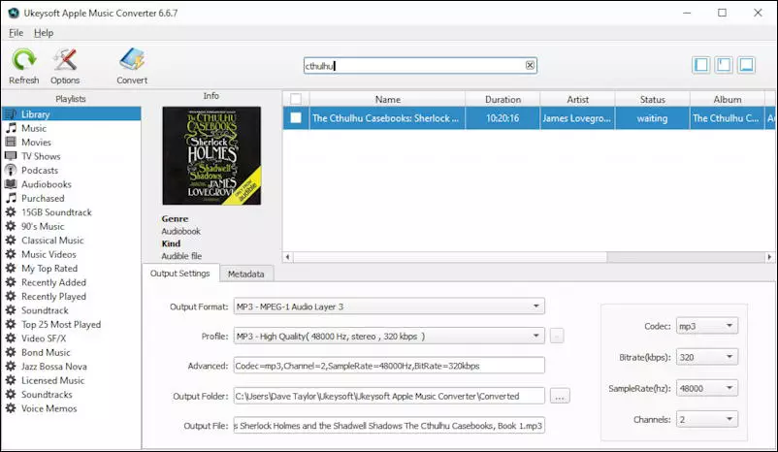Select the Audiobooks playlist
The height and width of the screenshot is (452, 778).
coord(46,184)
